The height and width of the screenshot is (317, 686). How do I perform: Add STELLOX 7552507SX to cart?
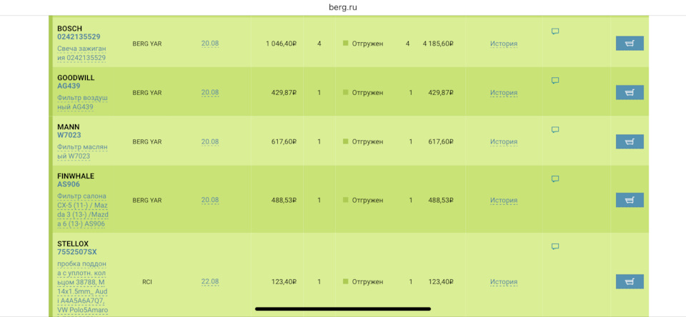tap(630, 281)
